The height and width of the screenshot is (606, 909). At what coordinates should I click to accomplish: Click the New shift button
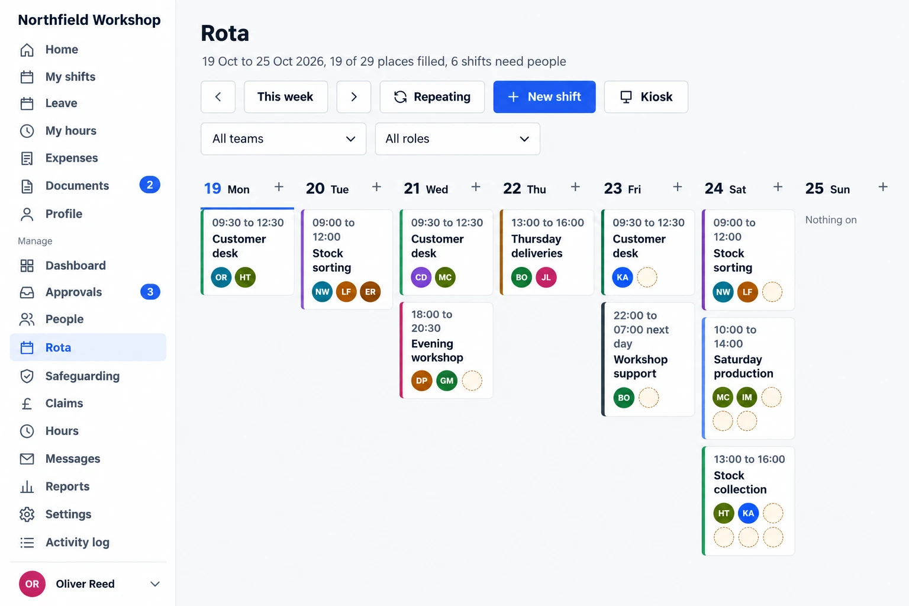click(544, 96)
